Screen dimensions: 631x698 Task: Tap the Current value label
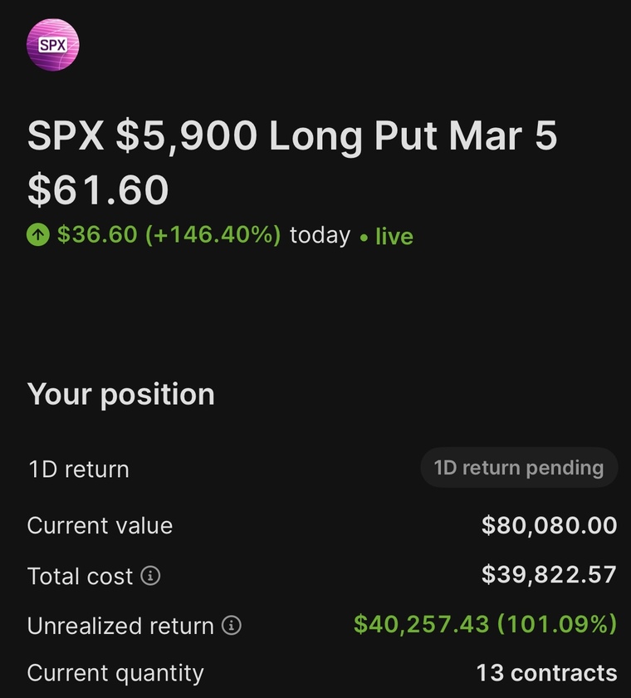(x=100, y=526)
